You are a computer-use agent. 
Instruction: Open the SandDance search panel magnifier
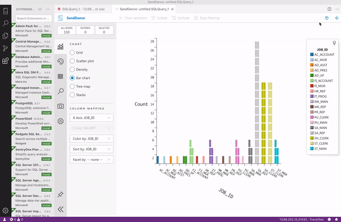point(60,91)
